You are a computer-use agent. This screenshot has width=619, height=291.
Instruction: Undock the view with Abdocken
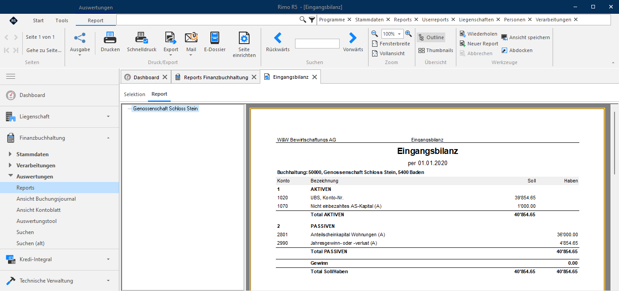pos(517,50)
